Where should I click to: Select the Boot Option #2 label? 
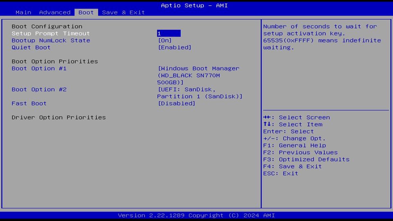click(x=39, y=90)
